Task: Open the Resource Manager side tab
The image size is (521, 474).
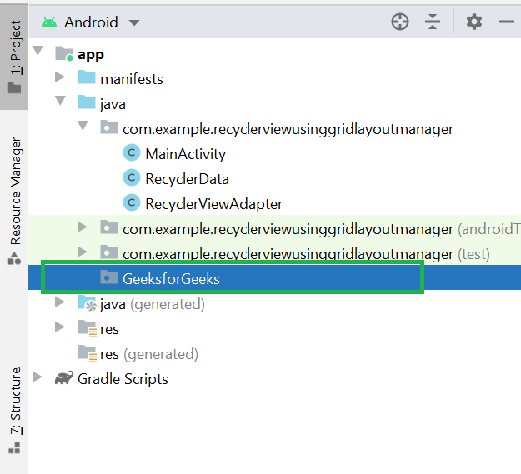Action: 15,200
